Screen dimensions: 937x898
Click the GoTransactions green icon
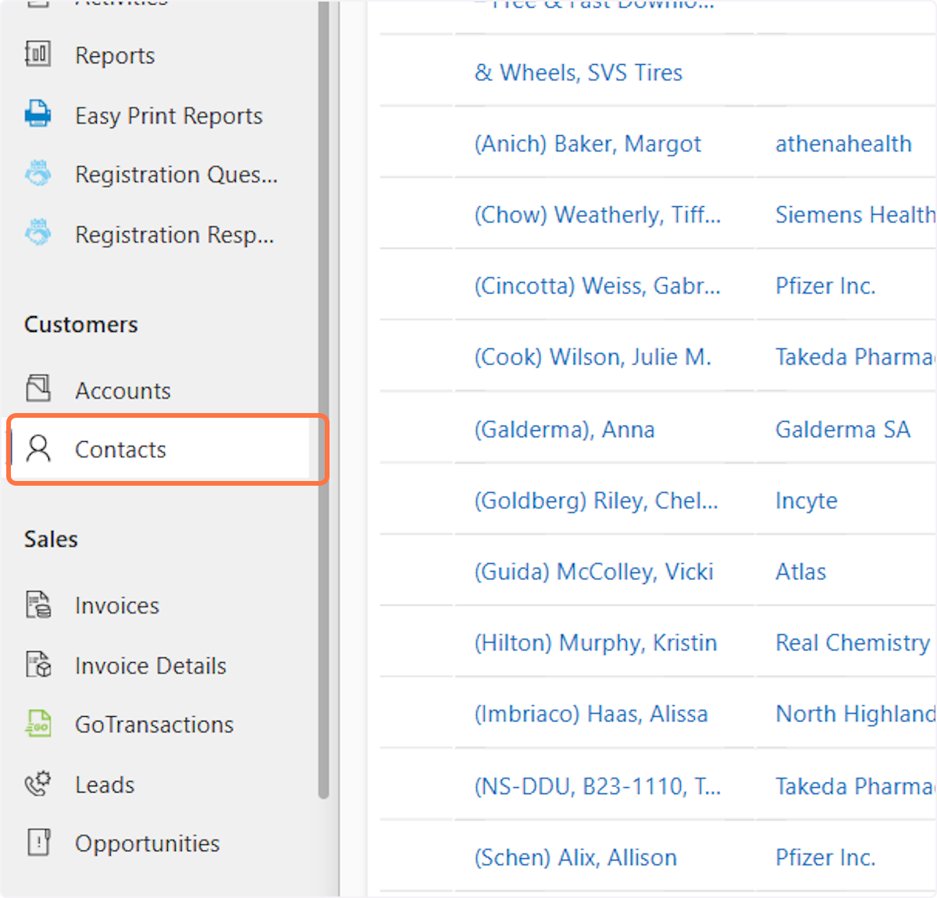point(37,724)
